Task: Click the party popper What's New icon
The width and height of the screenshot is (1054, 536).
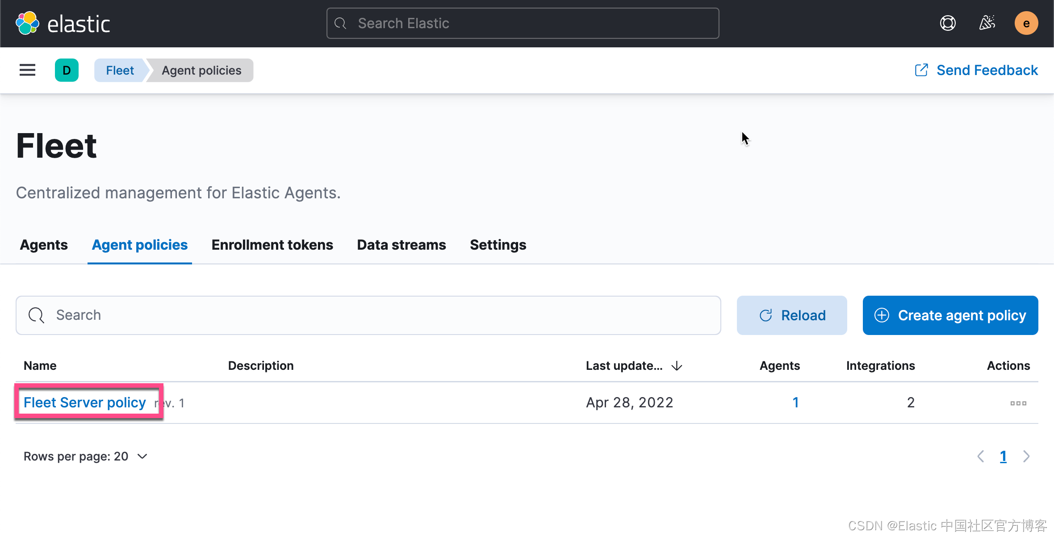Action: point(987,23)
